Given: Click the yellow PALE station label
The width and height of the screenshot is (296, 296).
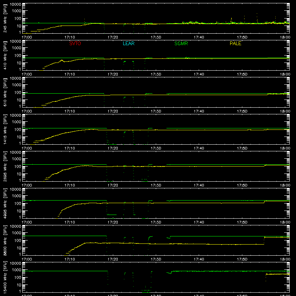Looking at the screenshot, I should coord(235,43).
